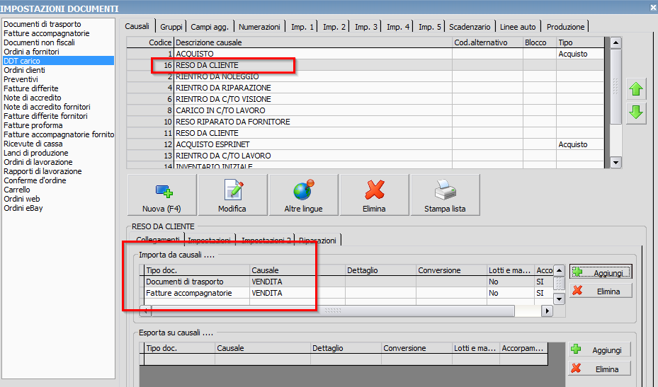Switch to the Collegamenti sub-tab
Image resolution: width=658 pixels, height=387 pixels.
coord(158,239)
